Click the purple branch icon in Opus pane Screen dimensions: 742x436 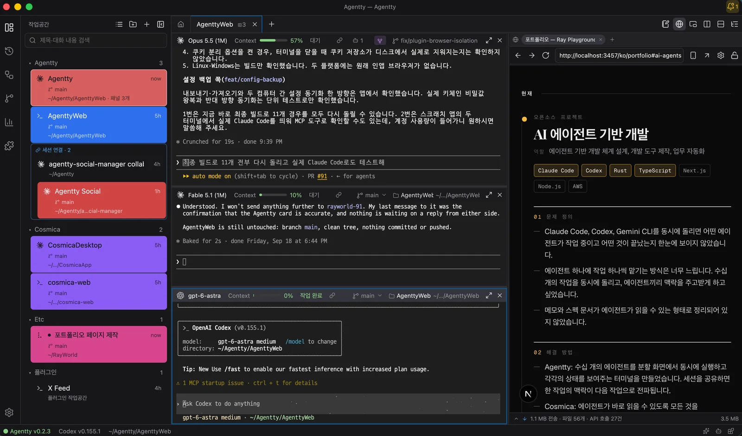click(x=380, y=40)
